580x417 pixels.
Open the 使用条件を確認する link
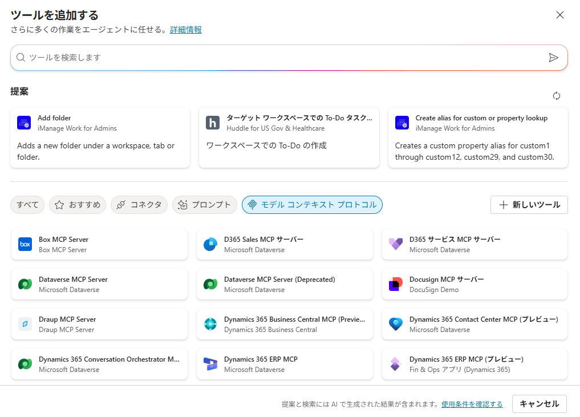pos(472,404)
